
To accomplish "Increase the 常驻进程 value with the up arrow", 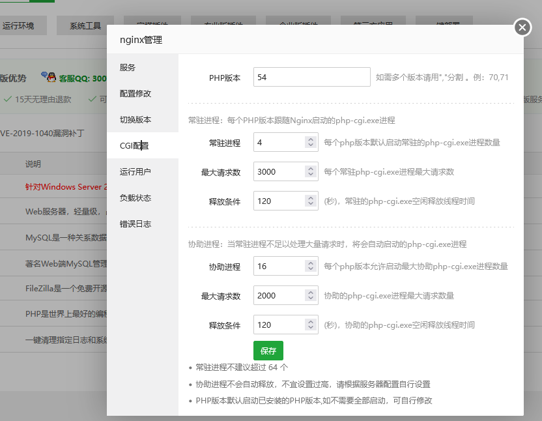I will point(310,139).
